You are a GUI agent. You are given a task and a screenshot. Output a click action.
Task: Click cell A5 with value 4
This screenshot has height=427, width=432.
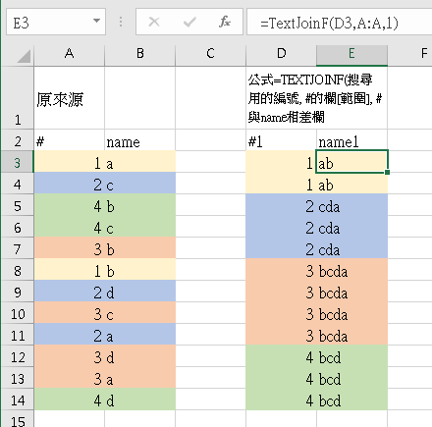(x=69, y=205)
